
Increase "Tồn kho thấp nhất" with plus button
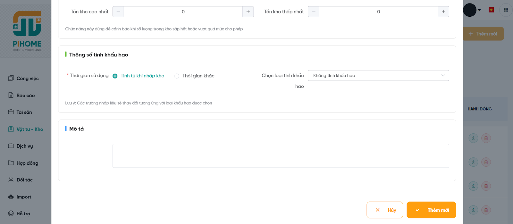pyautogui.click(x=443, y=12)
